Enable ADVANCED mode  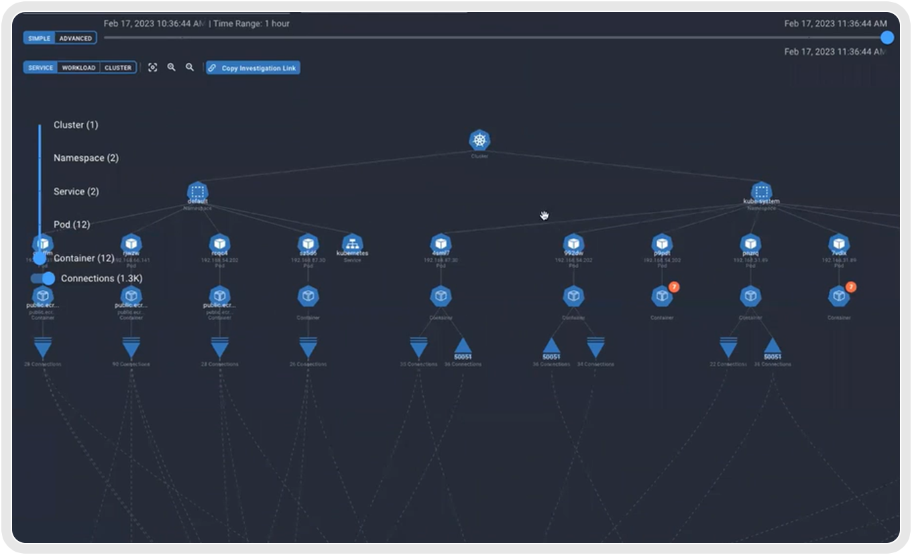[75, 38]
